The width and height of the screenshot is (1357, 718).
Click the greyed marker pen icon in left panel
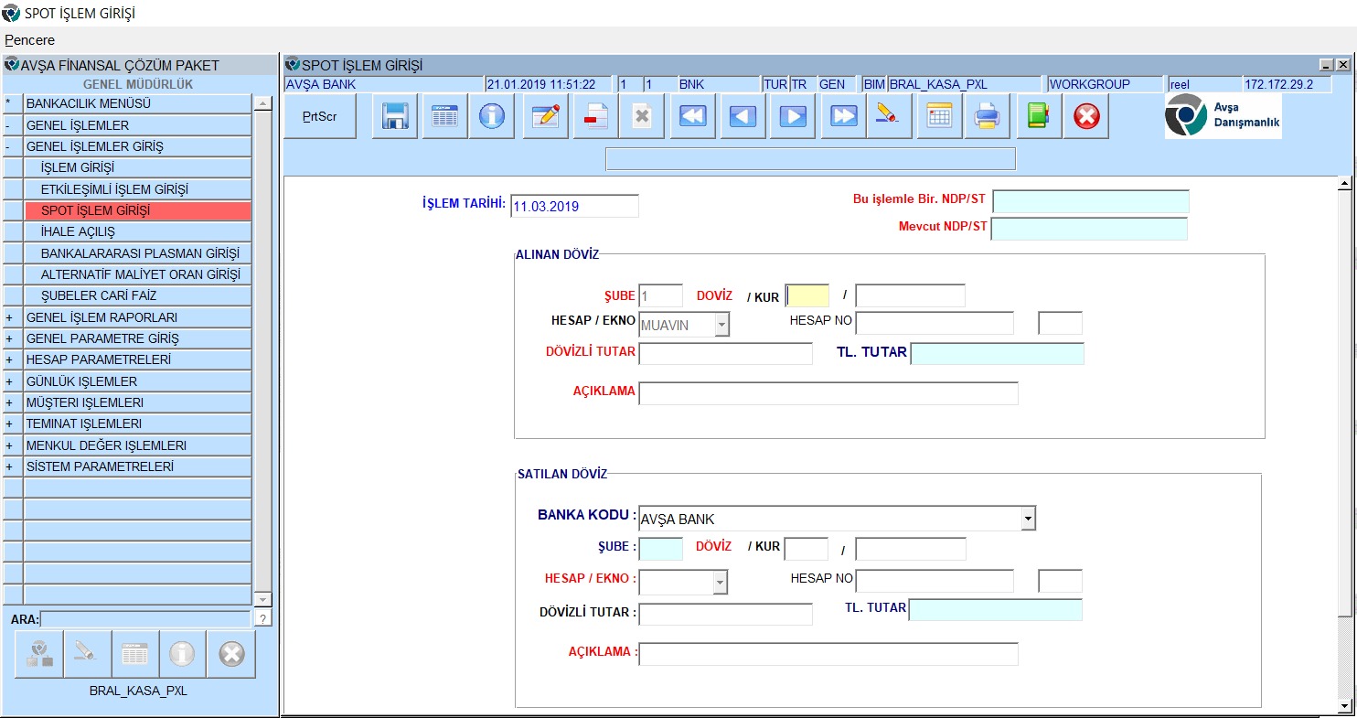click(x=87, y=653)
